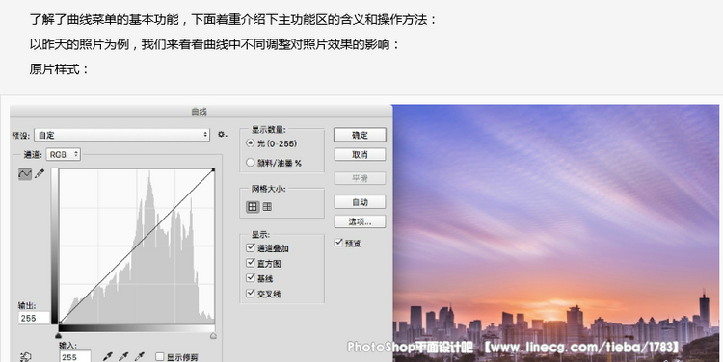Toggle the 通道叠加 checkbox
This screenshot has width=723, height=362.
[251, 247]
